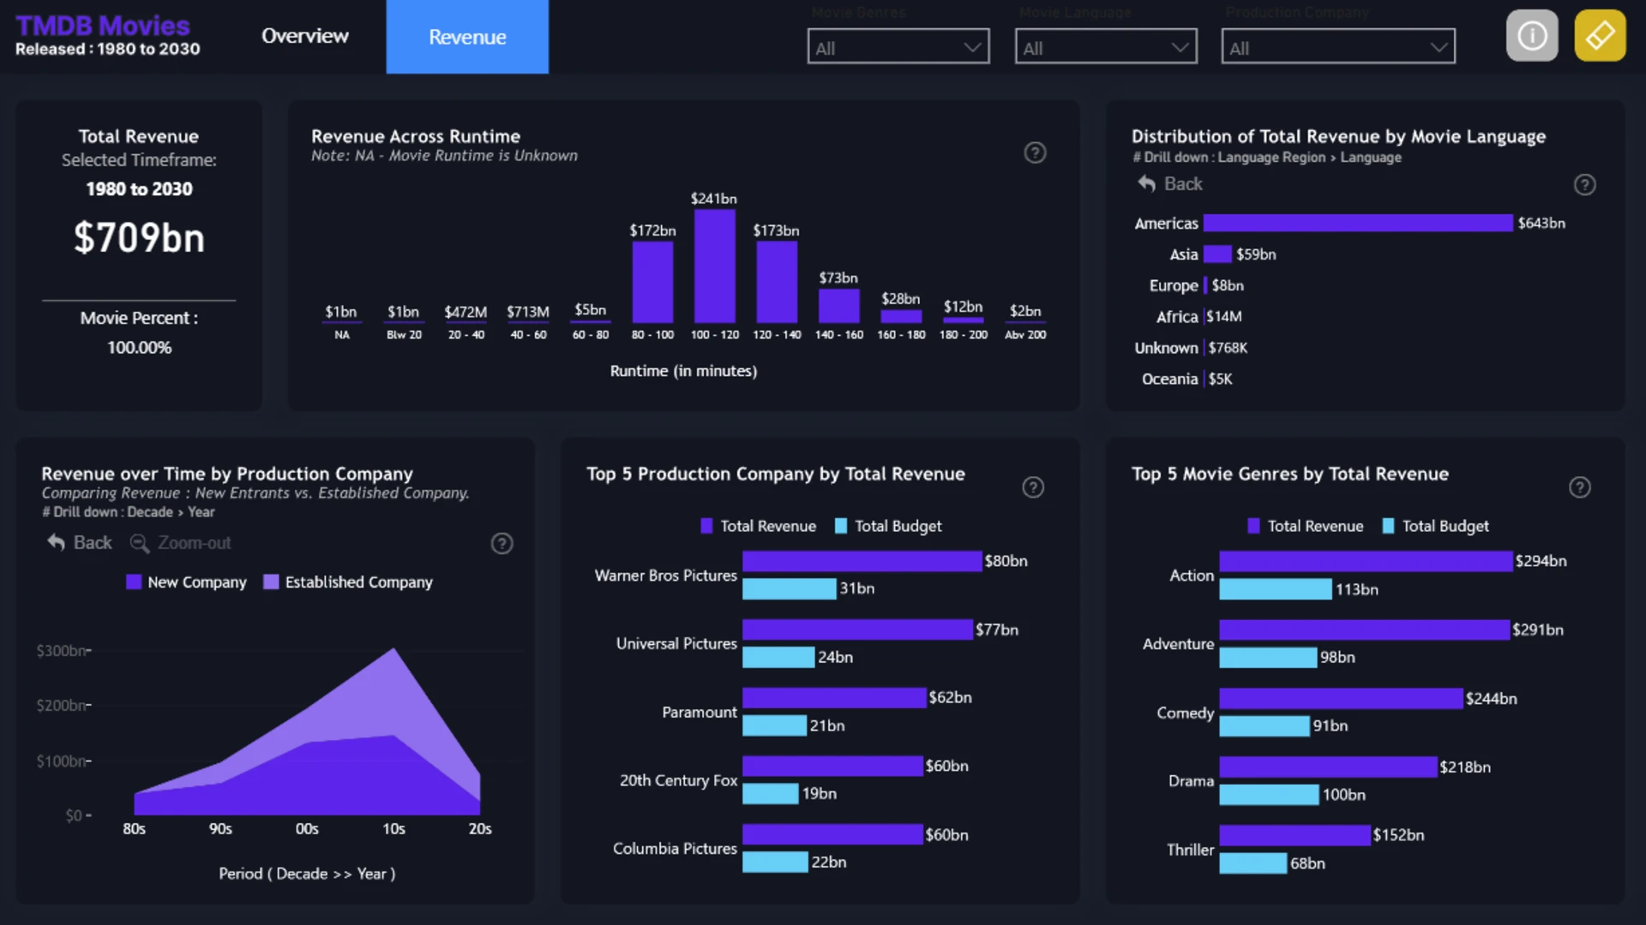Click the Abv 200 runtime axis label
This screenshot has height=925, width=1646.
click(1025, 335)
